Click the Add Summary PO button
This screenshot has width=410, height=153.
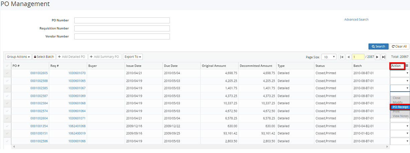point(104,57)
